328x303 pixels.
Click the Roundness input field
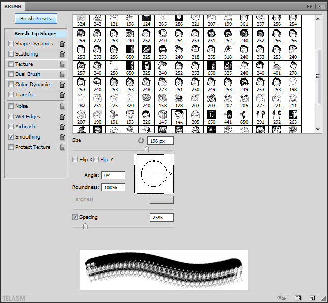click(113, 187)
